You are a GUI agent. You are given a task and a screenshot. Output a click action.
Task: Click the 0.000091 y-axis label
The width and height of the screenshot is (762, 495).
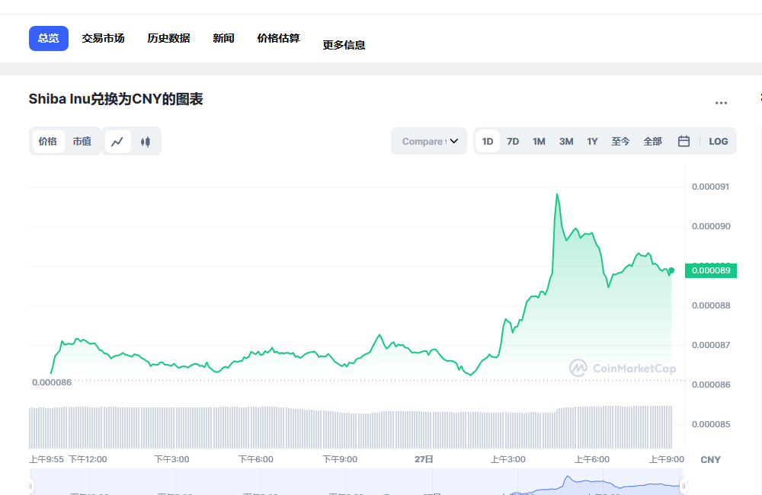point(710,187)
